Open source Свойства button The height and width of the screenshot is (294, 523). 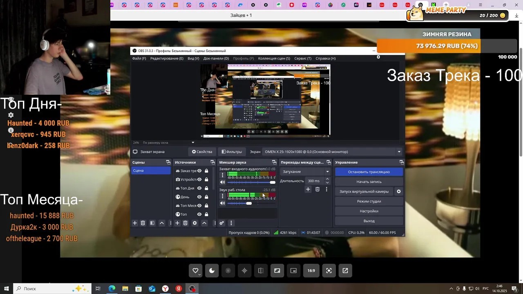click(202, 151)
